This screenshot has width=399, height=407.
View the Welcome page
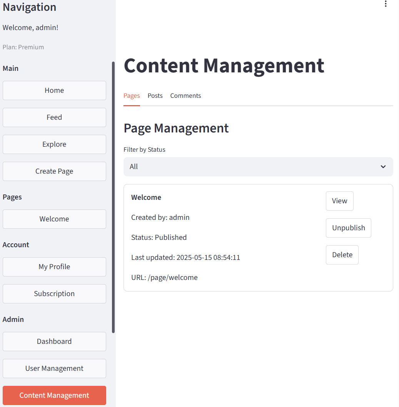(x=339, y=201)
